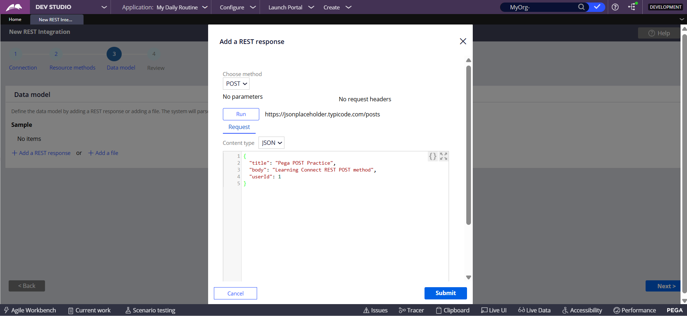687x316 pixels.
Task: Click the Cancel button
Action: [x=235, y=293]
